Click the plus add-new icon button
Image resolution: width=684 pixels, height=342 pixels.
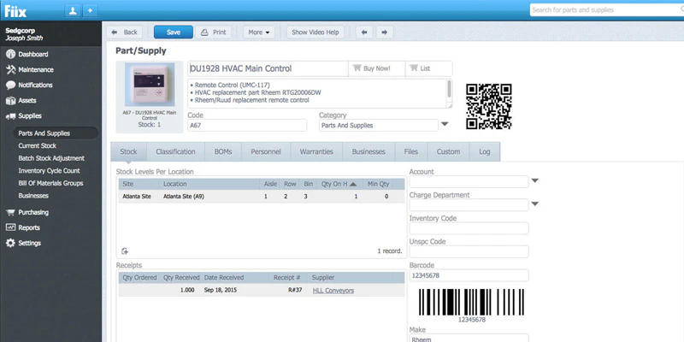click(90, 10)
